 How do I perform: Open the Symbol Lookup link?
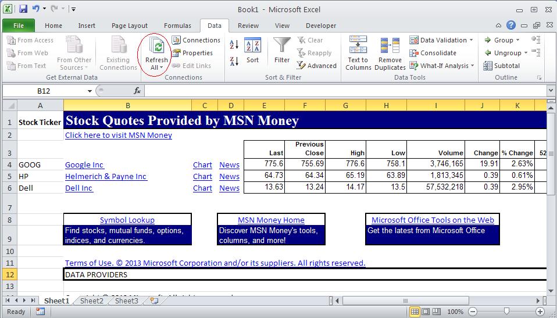[x=127, y=220]
